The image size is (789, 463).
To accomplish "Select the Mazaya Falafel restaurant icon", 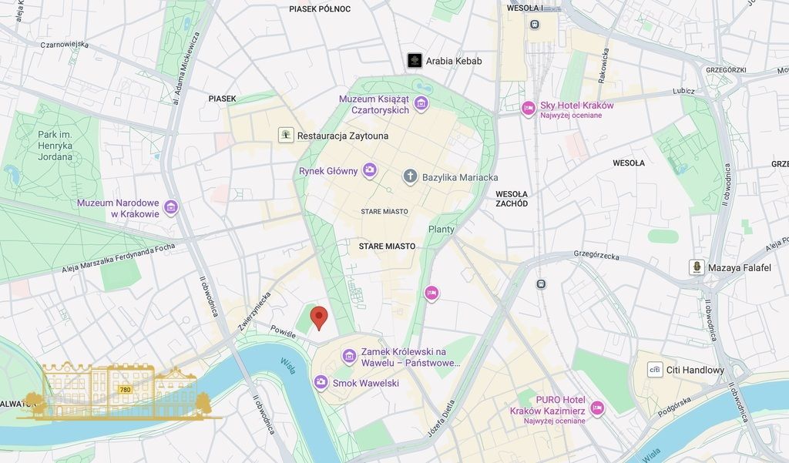I will [697, 267].
